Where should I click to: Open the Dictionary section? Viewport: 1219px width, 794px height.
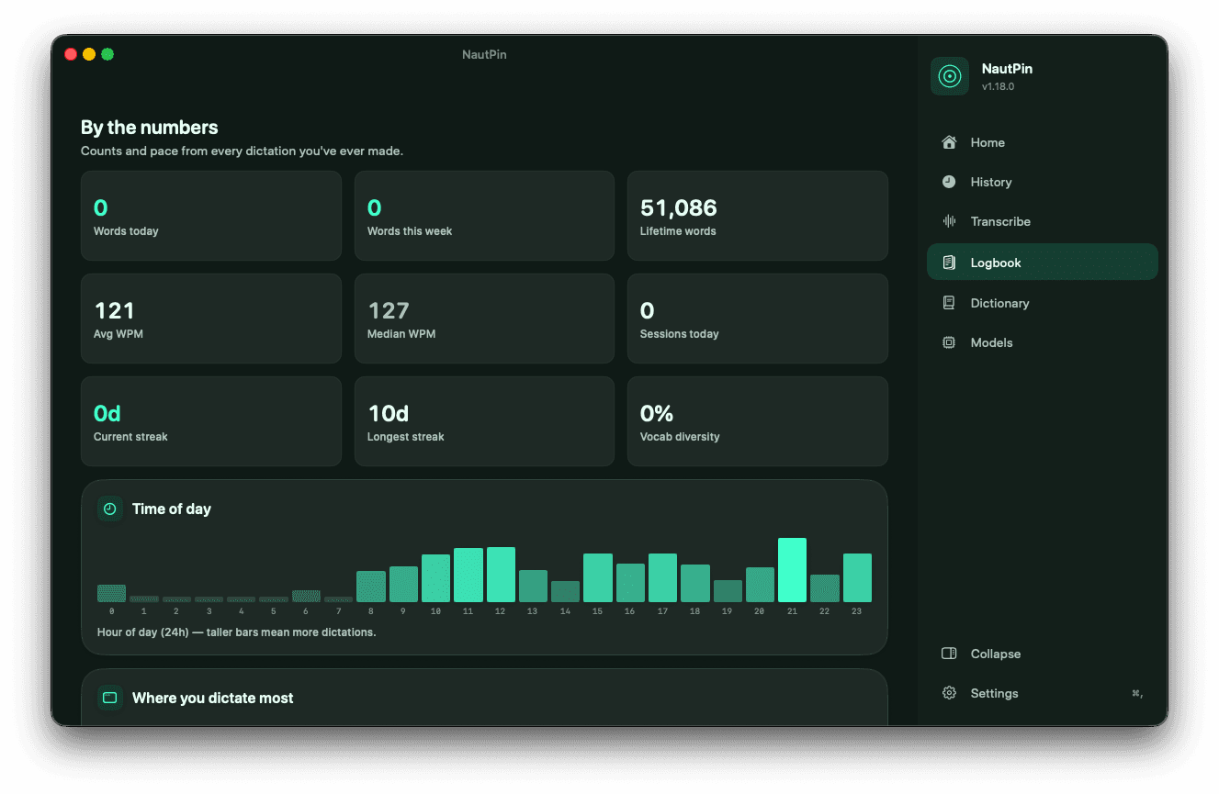[x=1043, y=303]
